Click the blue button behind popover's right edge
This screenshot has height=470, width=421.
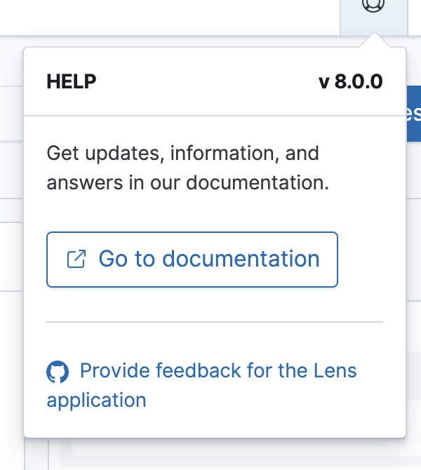coord(413,114)
